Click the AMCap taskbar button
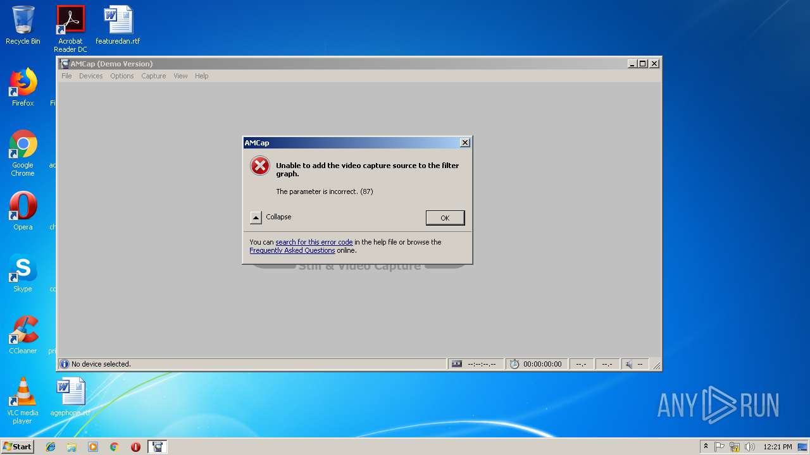Viewport: 810px width, 455px height. [x=158, y=447]
